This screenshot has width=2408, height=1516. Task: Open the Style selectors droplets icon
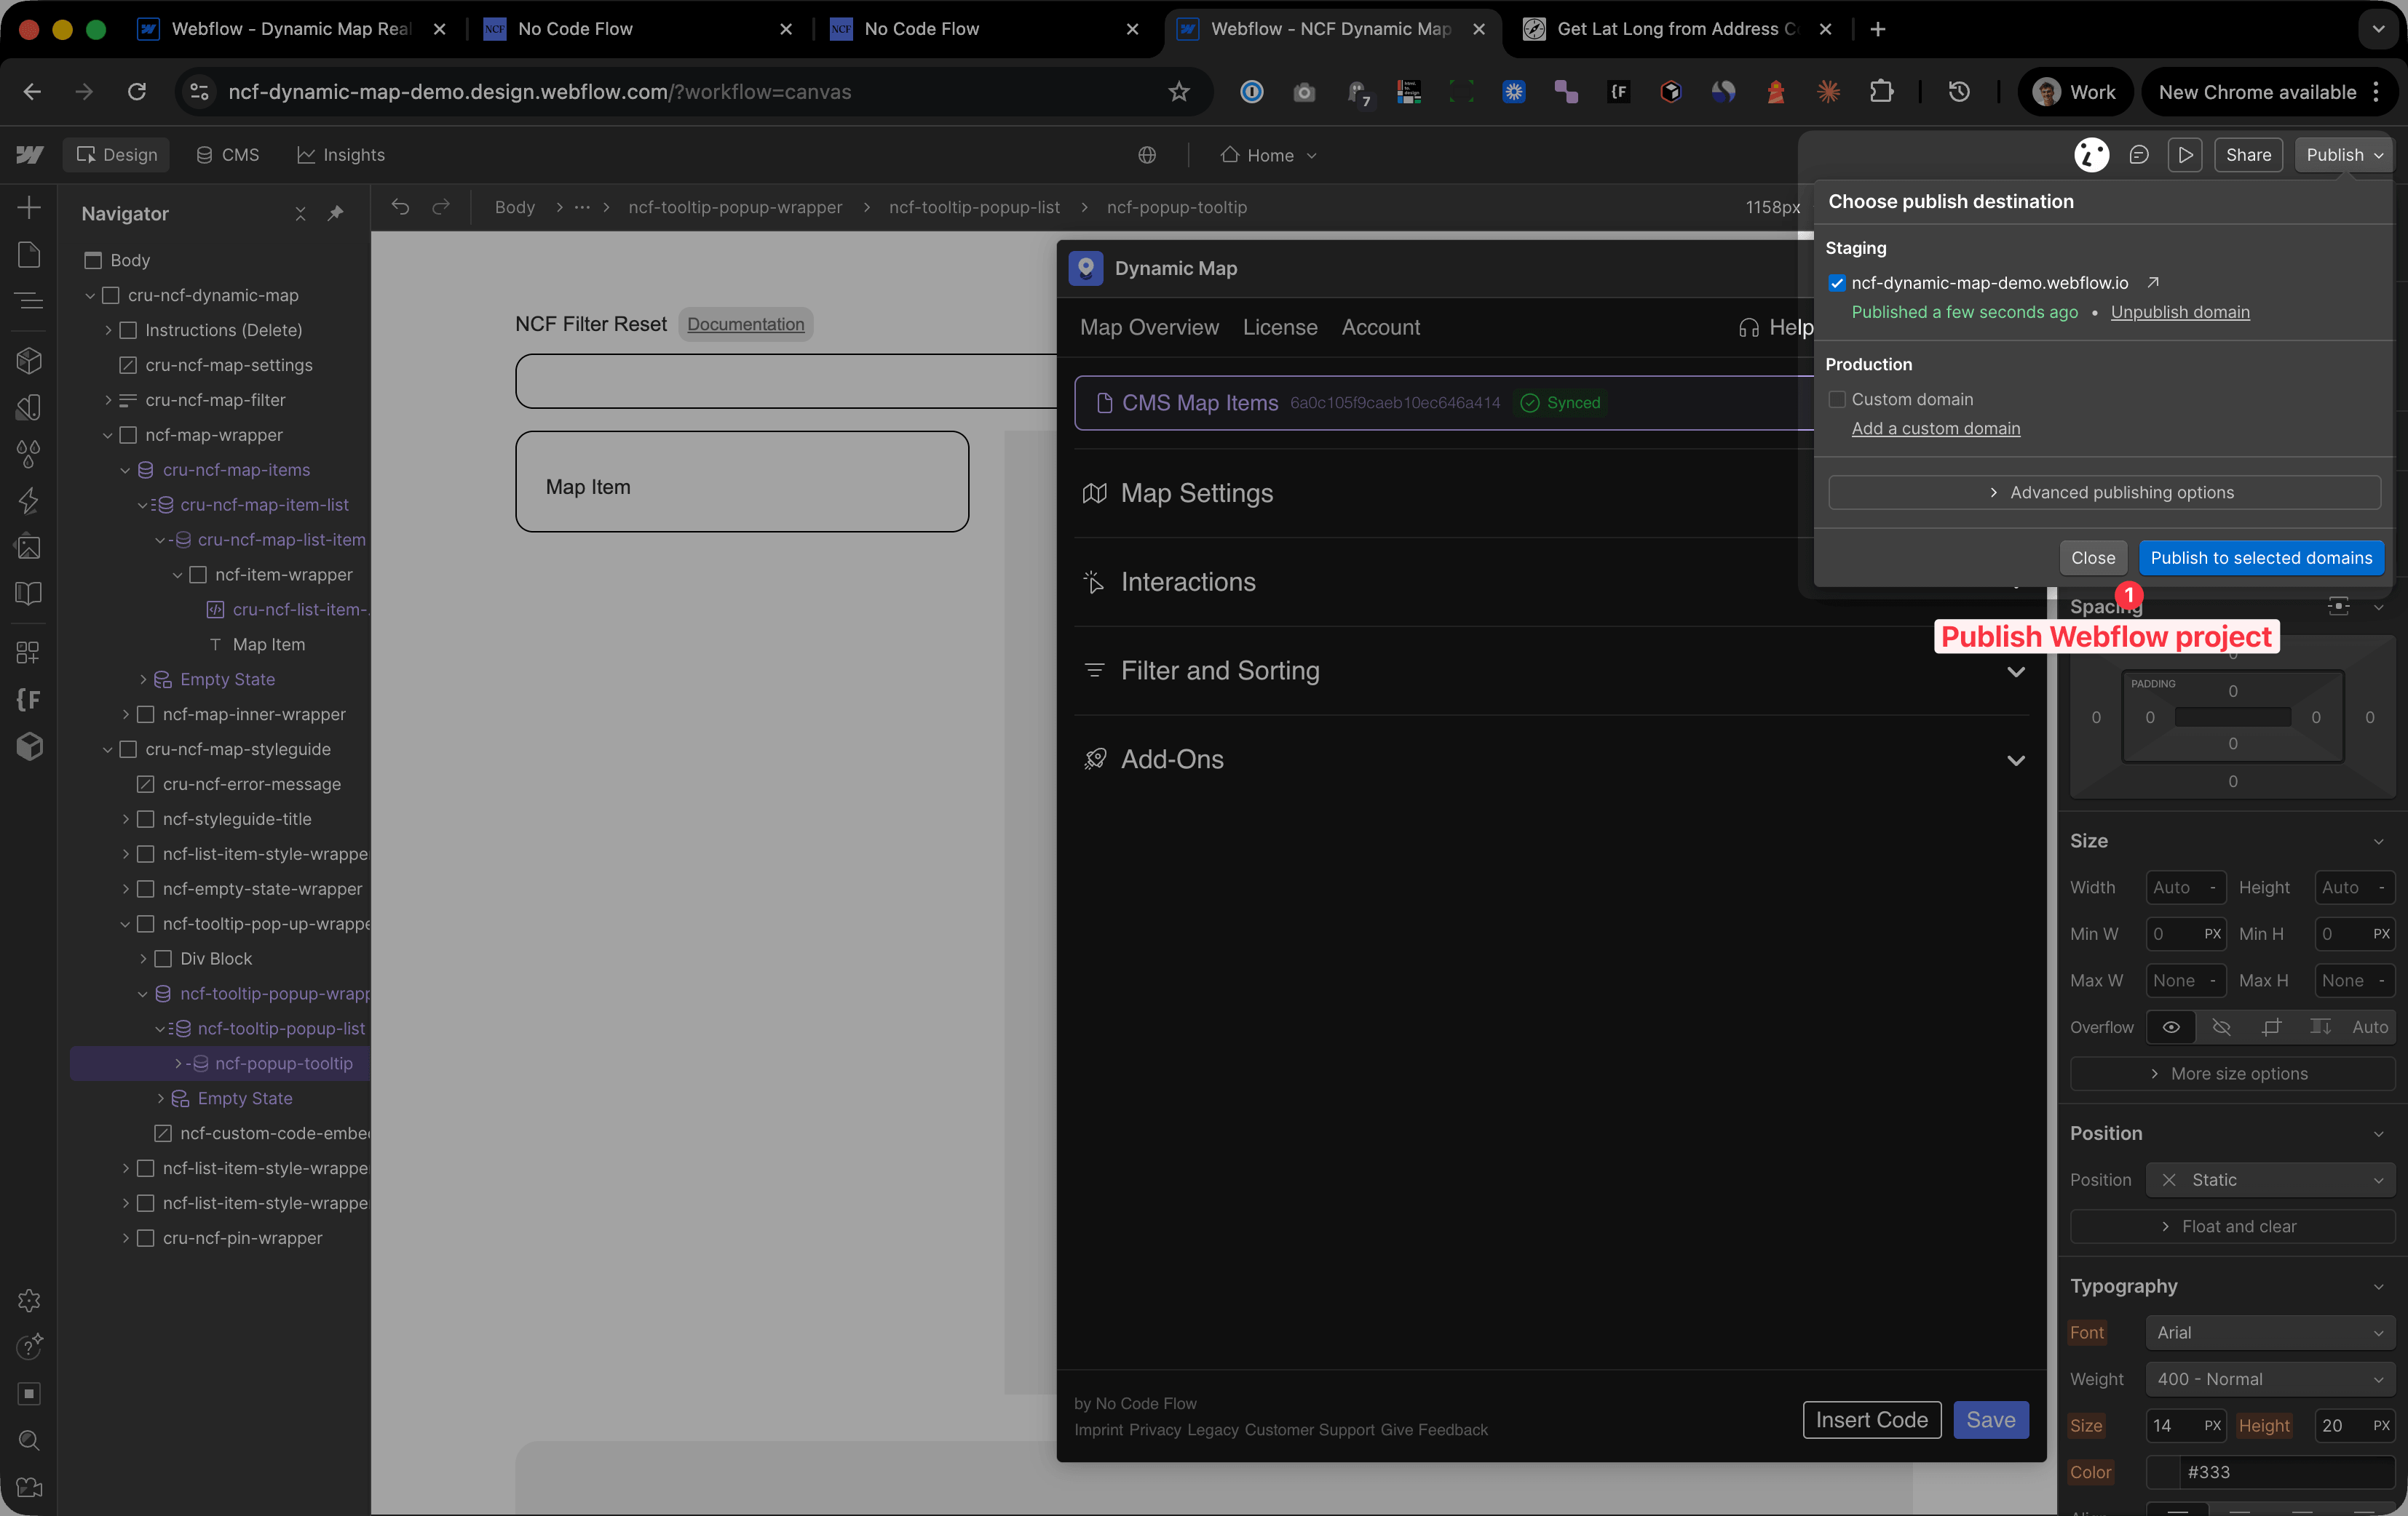(29, 454)
